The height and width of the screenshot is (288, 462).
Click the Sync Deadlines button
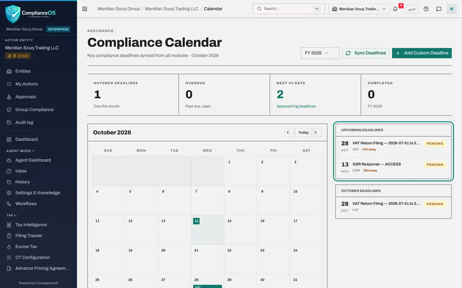366,53
